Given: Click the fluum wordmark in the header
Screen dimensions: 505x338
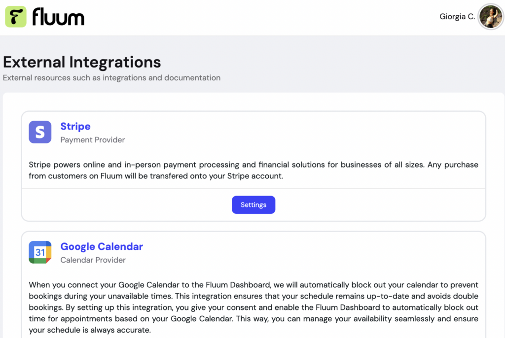Looking at the screenshot, I should (58, 17).
